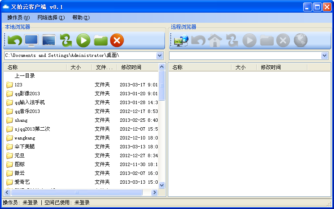Click the grayed refresh icon in remote toolbar
This screenshot has width=334, height=209.
tap(232, 40)
